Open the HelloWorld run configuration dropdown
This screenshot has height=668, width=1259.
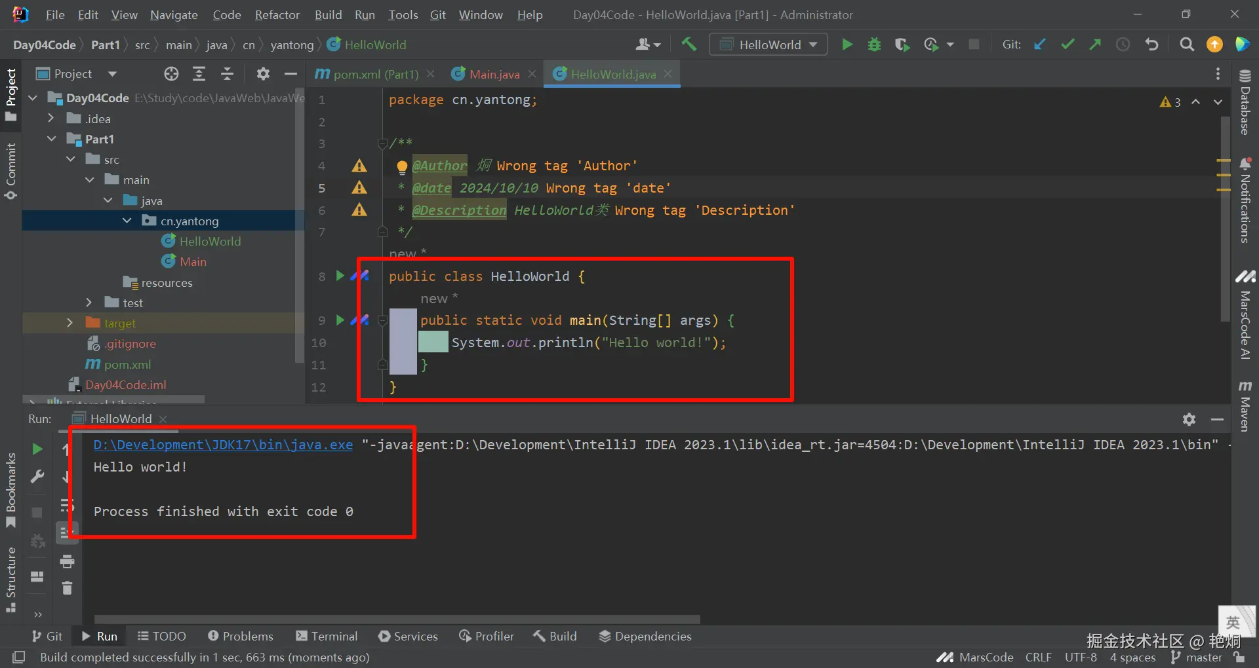click(x=768, y=45)
